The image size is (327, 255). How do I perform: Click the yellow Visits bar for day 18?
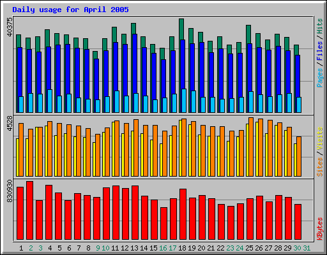coord(180,148)
